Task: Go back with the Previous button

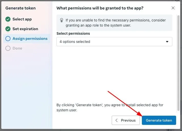Action: pyautogui.click(x=126, y=120)
